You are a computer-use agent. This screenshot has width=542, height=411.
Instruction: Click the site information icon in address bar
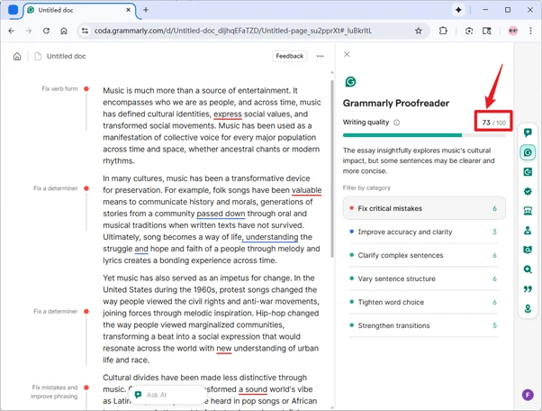(x=85, y=31)
